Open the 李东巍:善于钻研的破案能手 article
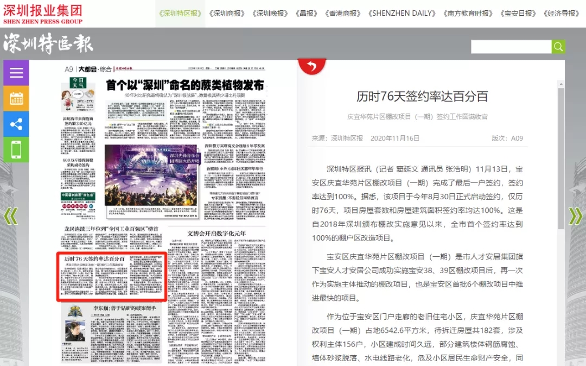 (x=124, y=308)
